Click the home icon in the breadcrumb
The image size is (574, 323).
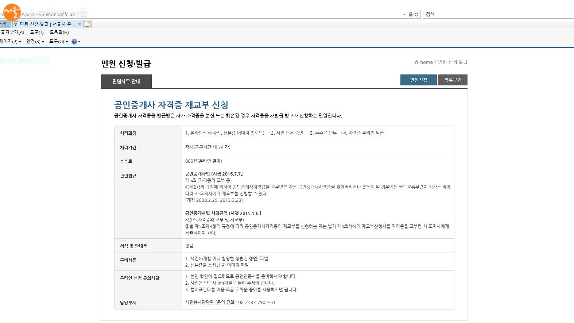coord(416,62)
